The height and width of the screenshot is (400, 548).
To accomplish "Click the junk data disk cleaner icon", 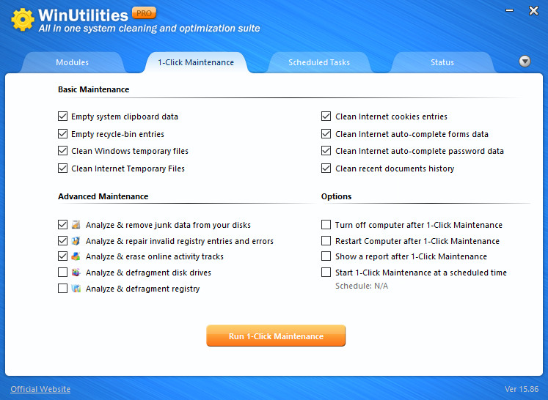I will click(x=76, y=224).
